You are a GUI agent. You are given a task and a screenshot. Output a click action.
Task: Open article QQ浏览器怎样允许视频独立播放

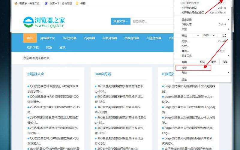tap(53, 141)
